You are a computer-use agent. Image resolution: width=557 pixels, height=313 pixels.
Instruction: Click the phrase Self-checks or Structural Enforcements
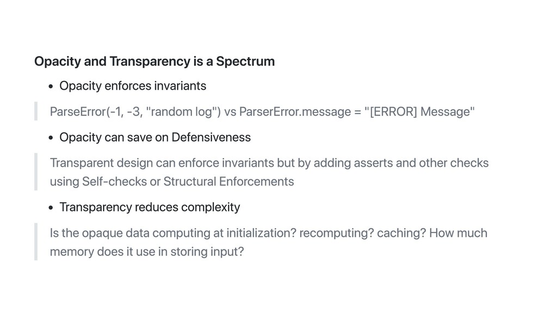click(188, 181)
